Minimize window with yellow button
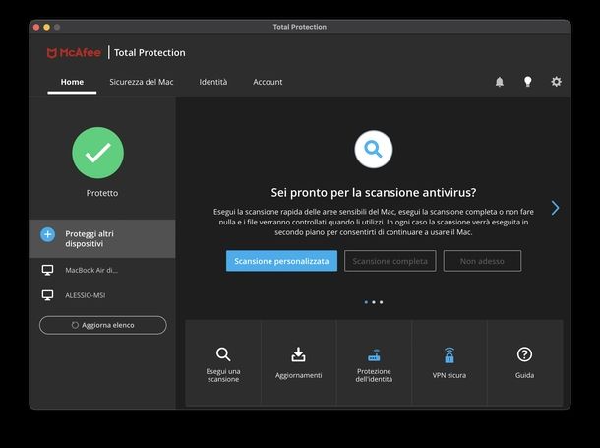This screenshot has width=600, height=448. (46, 27)
